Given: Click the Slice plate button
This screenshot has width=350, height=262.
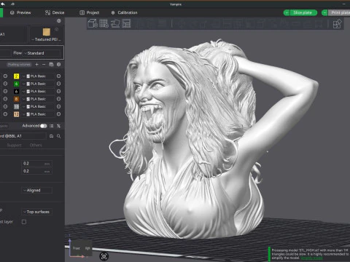Looking at the screenshot, I should [303, 12].
